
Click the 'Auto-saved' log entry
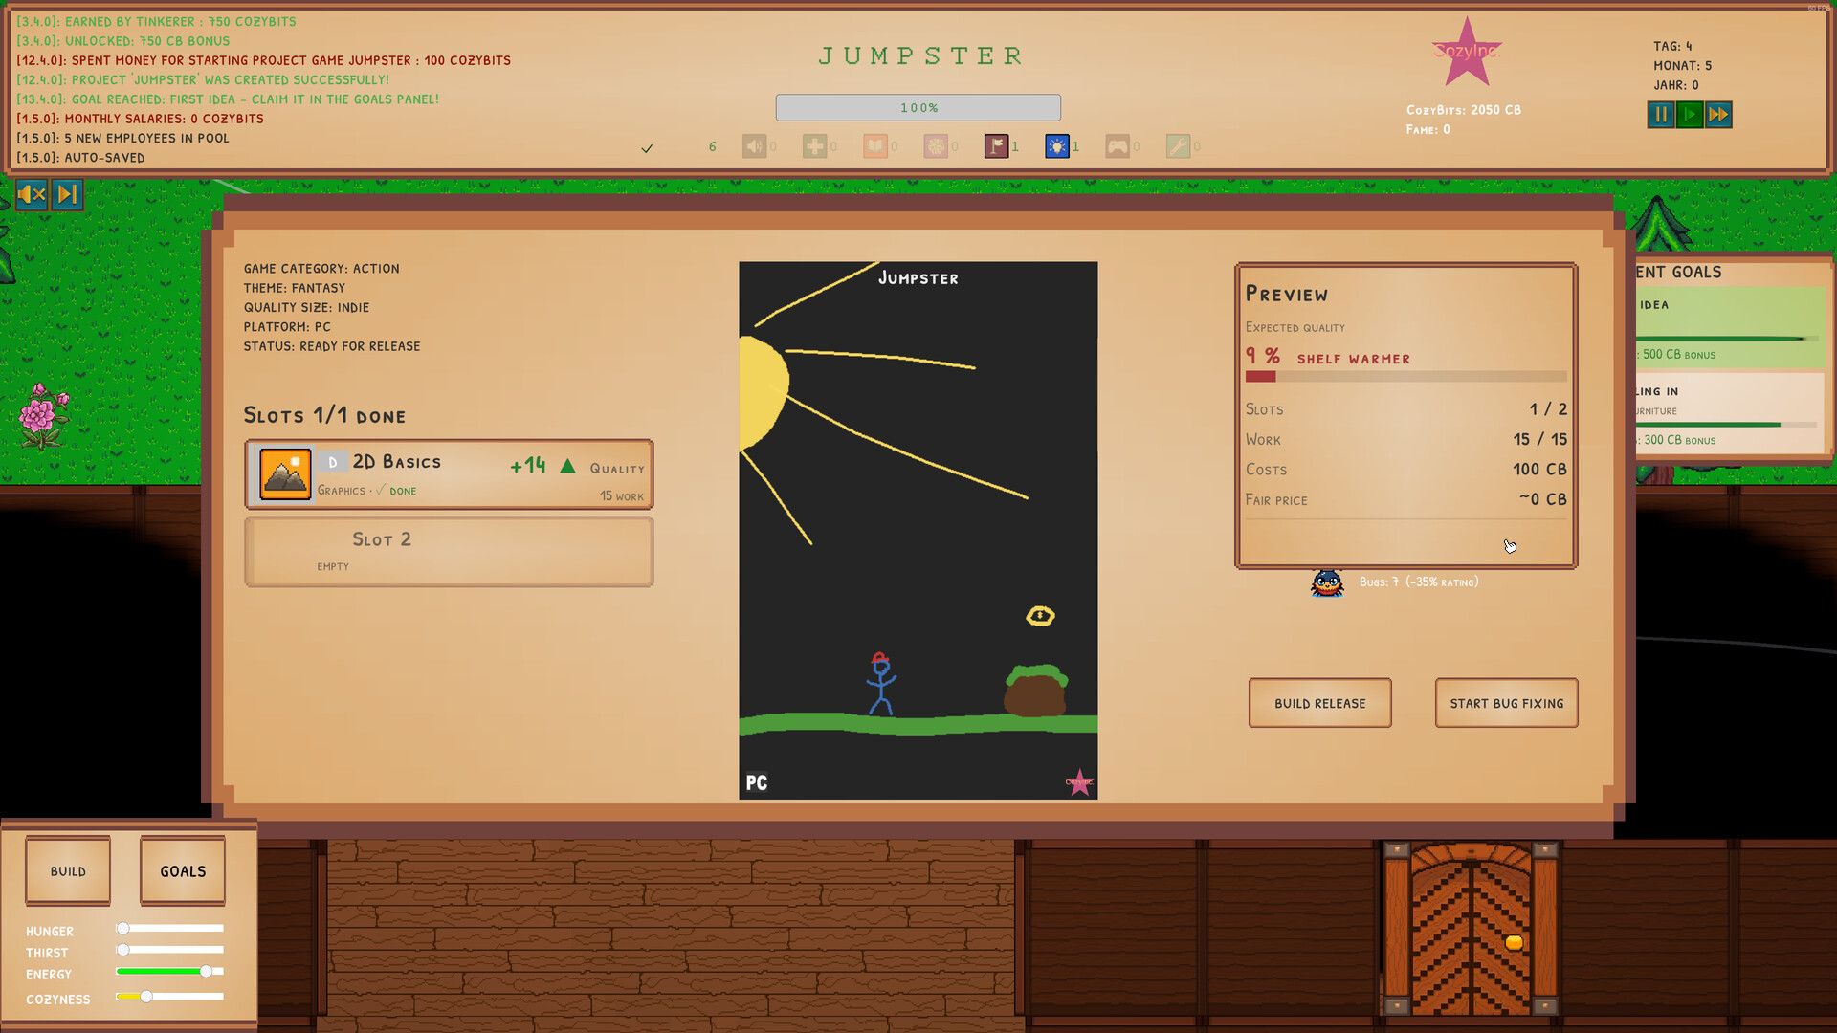click(x=80, y=158)
